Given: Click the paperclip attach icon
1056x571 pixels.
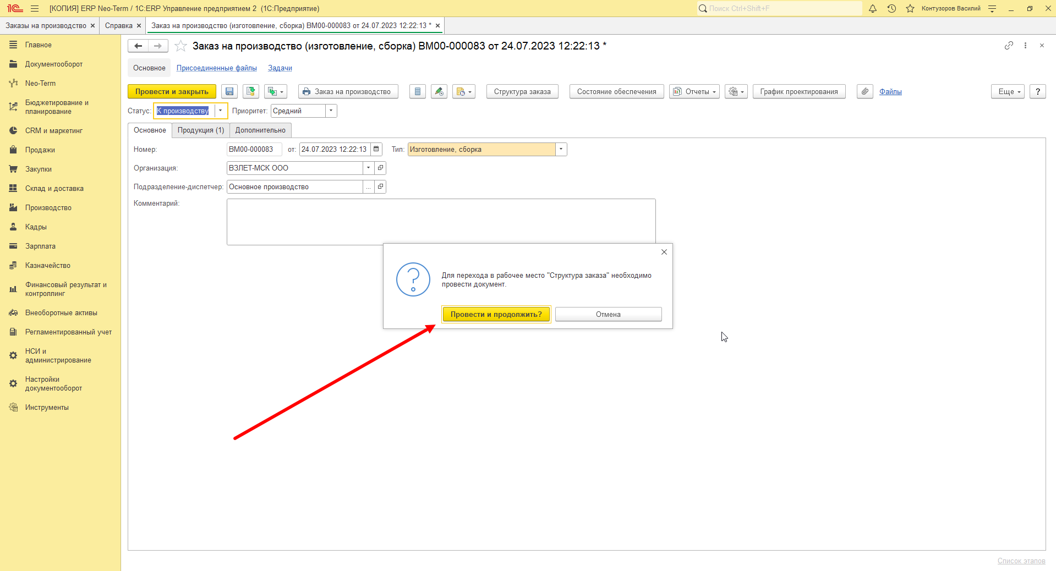Looking at the screenshot, I should click(x=865, y=92).
